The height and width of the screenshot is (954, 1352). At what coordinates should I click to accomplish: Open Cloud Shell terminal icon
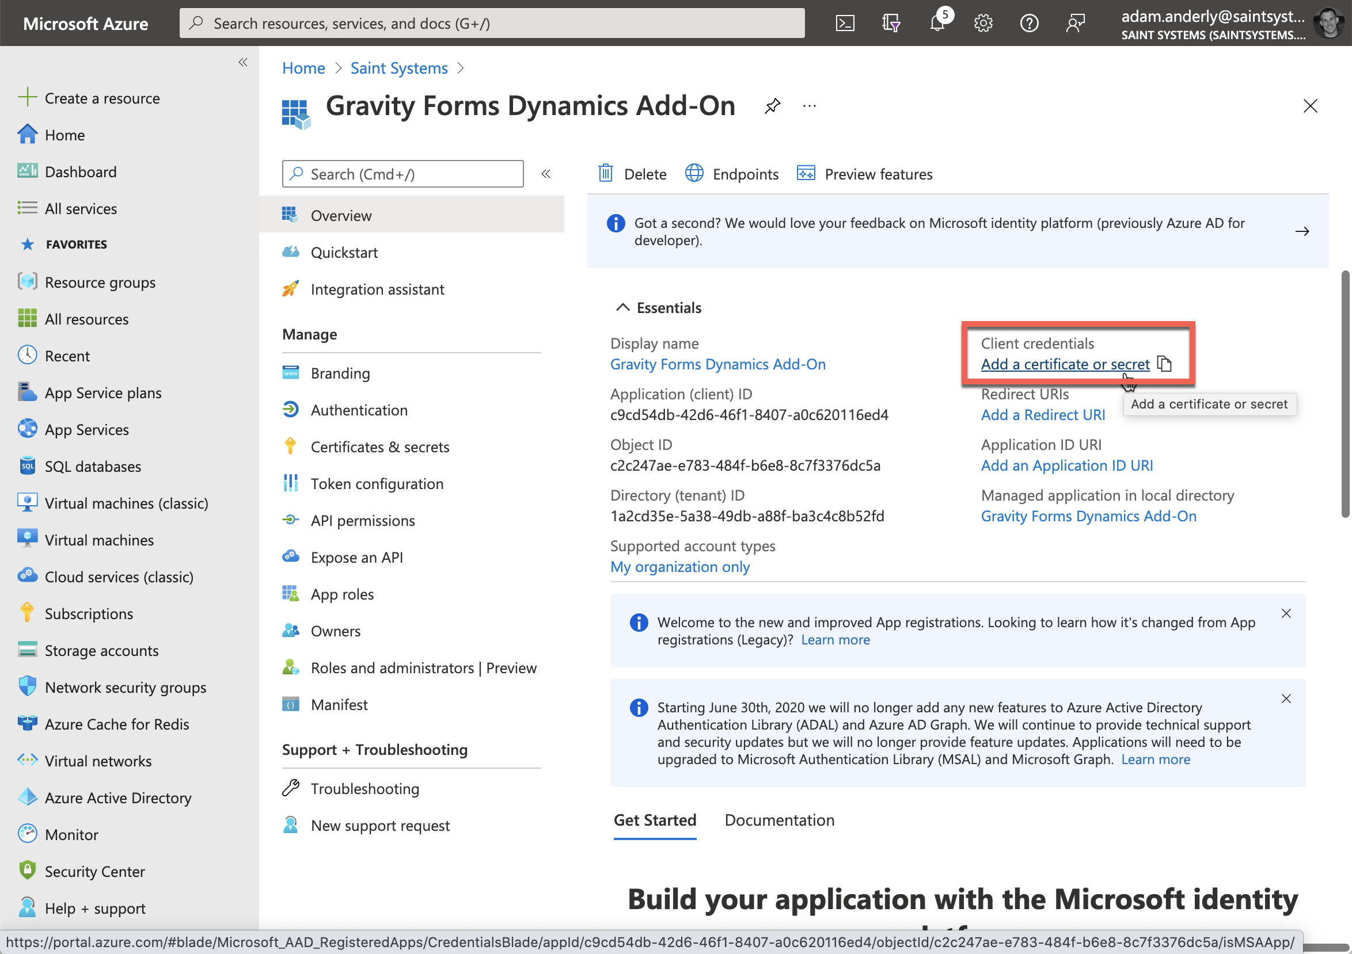[845, 24]
